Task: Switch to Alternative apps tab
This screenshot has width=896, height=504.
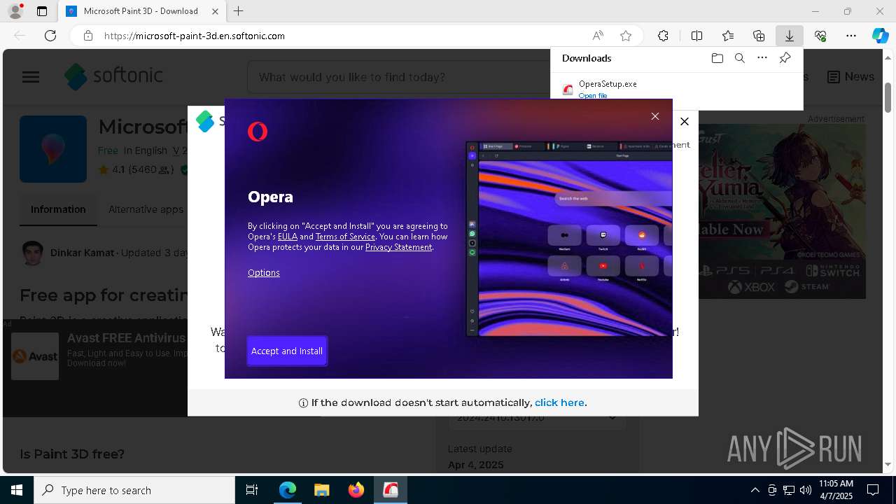Action: [146, 209]
